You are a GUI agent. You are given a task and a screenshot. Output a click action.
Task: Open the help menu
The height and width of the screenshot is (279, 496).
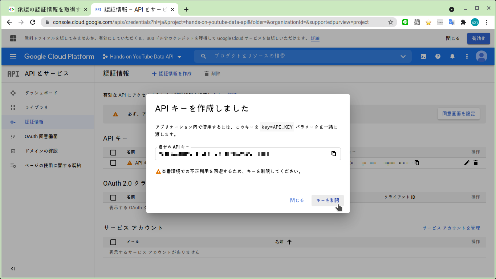pos(438,56)
